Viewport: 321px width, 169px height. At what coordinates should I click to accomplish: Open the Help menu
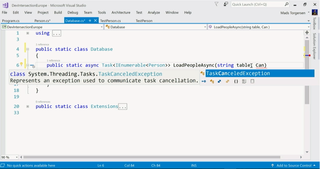(x=188, y=13)
